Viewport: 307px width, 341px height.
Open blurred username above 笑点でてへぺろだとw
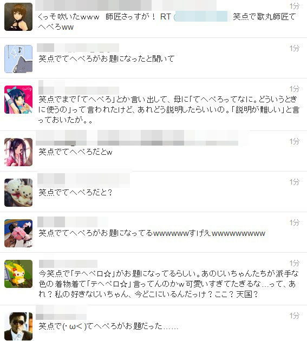pyautogui.click(x=137, y=138)
